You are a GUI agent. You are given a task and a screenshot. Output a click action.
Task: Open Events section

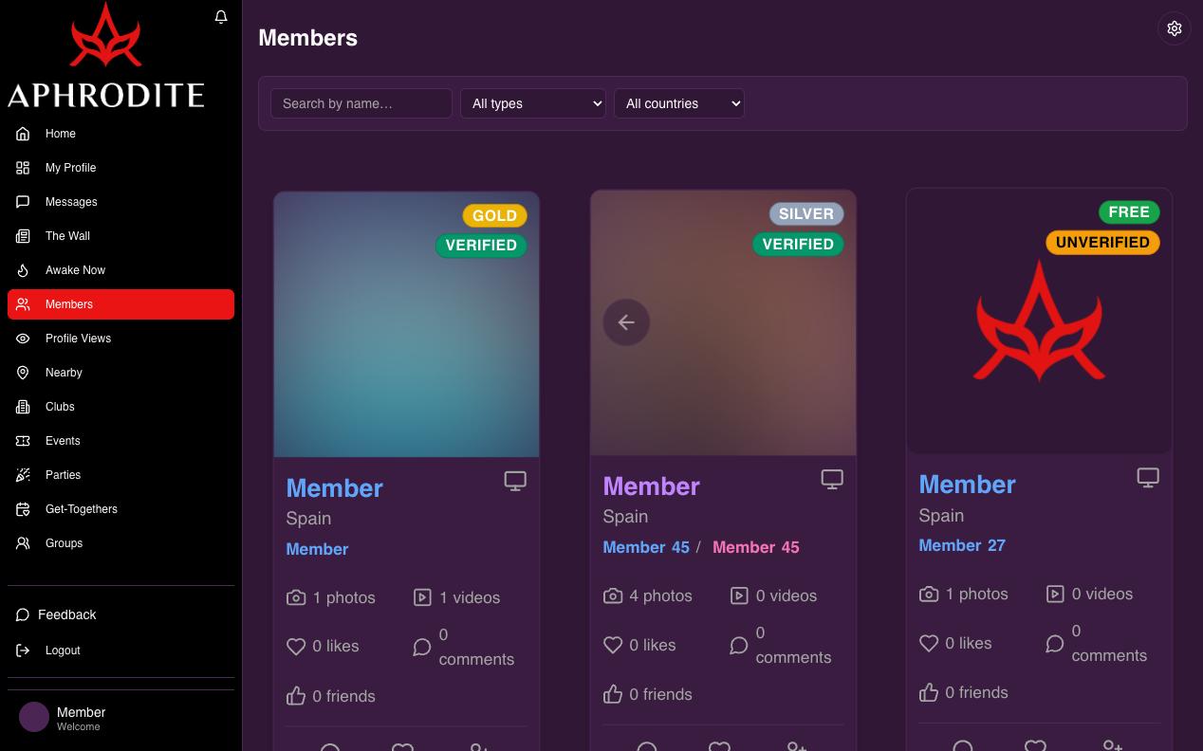click(x=120, y=441)
